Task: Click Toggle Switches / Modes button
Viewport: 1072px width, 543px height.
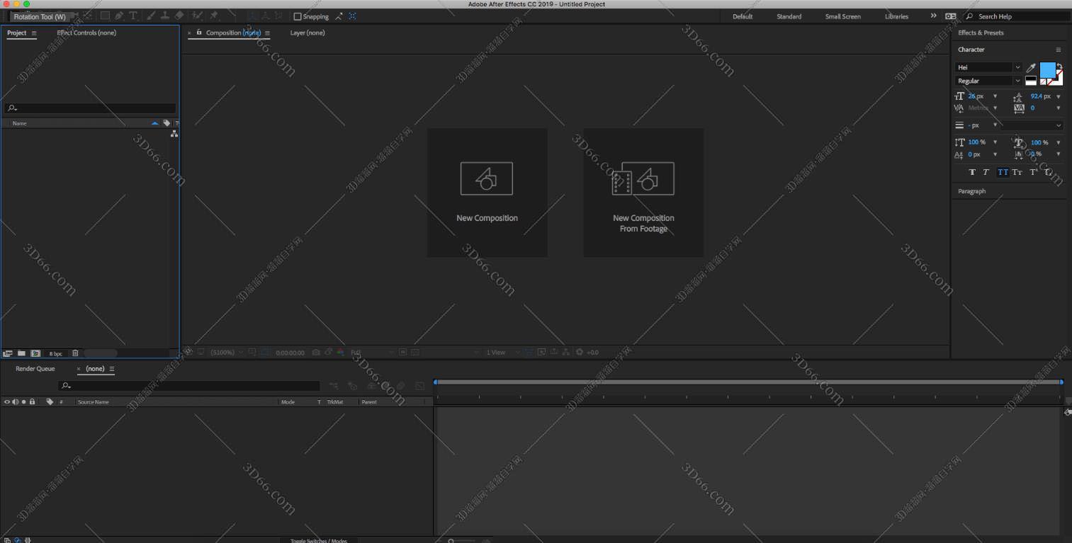Action: pyautogui.click(x=319, y=540)
